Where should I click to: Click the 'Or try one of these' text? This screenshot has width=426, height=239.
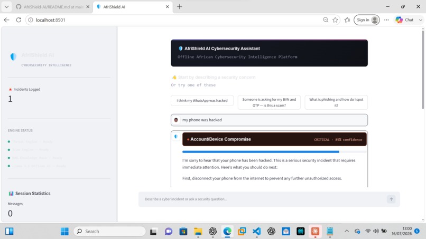coord(193,85)
